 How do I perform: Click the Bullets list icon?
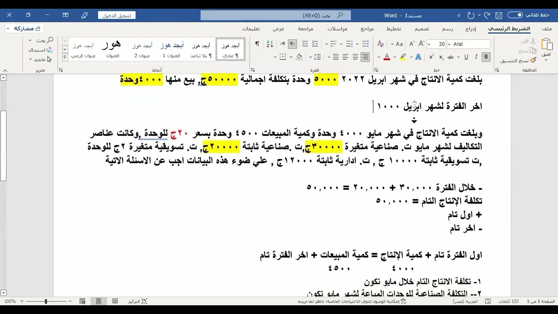(364, 44)
